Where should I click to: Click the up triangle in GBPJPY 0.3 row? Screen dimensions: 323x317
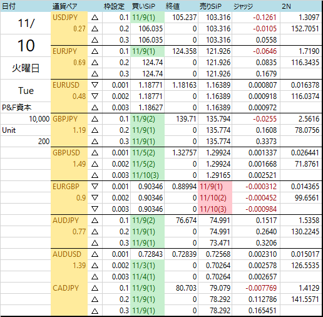[95, 142]
